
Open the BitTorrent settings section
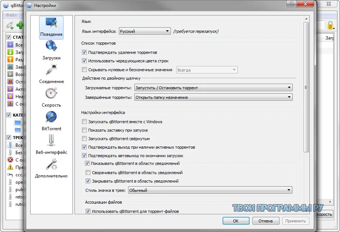[x=51, y=121]
